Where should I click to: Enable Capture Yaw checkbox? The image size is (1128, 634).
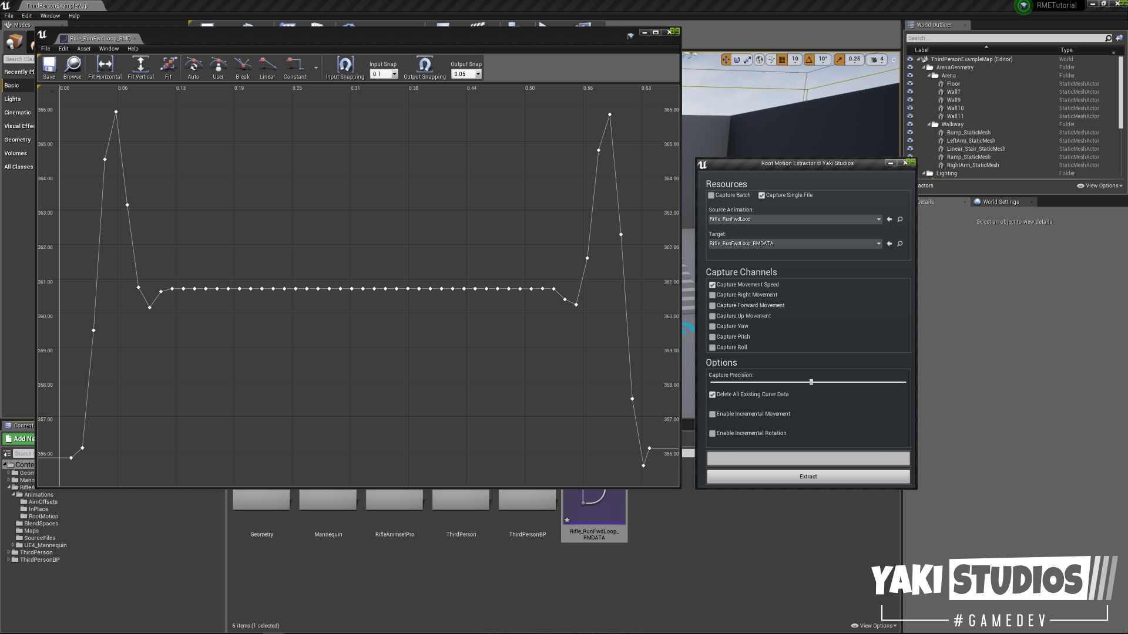pos(713,327)
